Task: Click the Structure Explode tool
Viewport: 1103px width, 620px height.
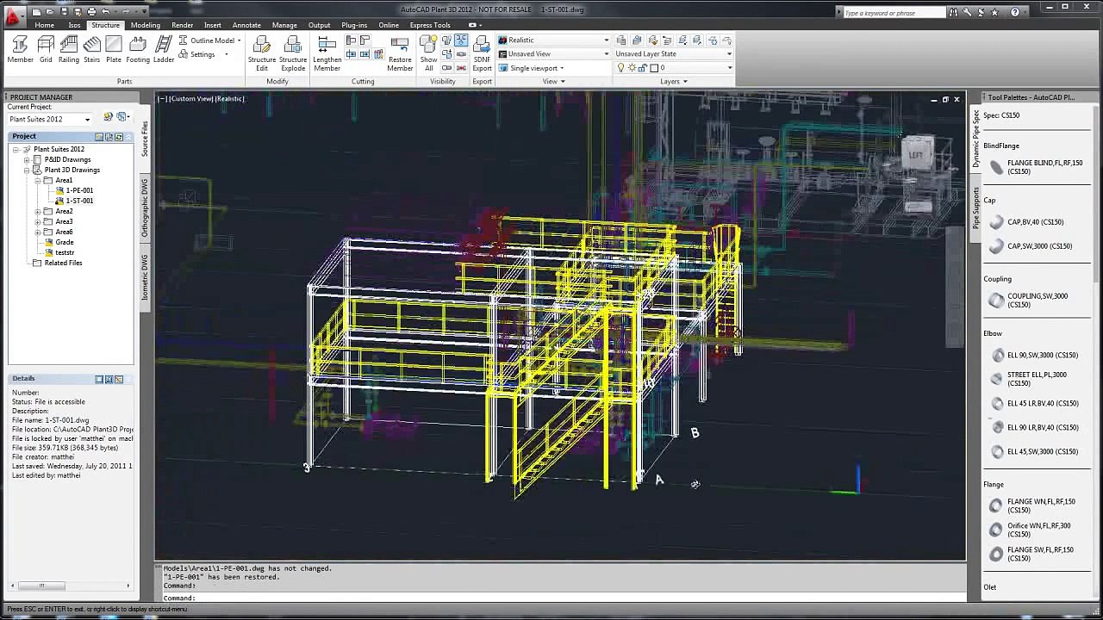Action: [293, 53]
